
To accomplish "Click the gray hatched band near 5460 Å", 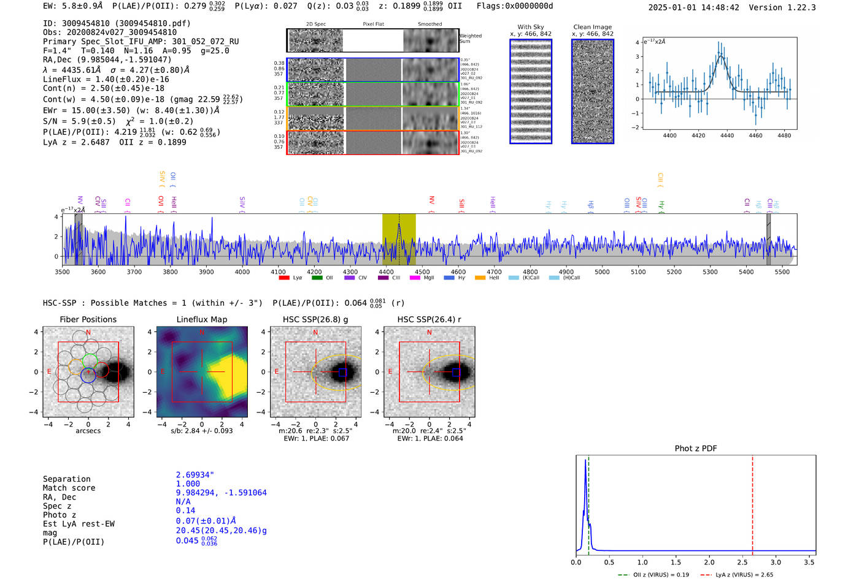I will (768, 240).
